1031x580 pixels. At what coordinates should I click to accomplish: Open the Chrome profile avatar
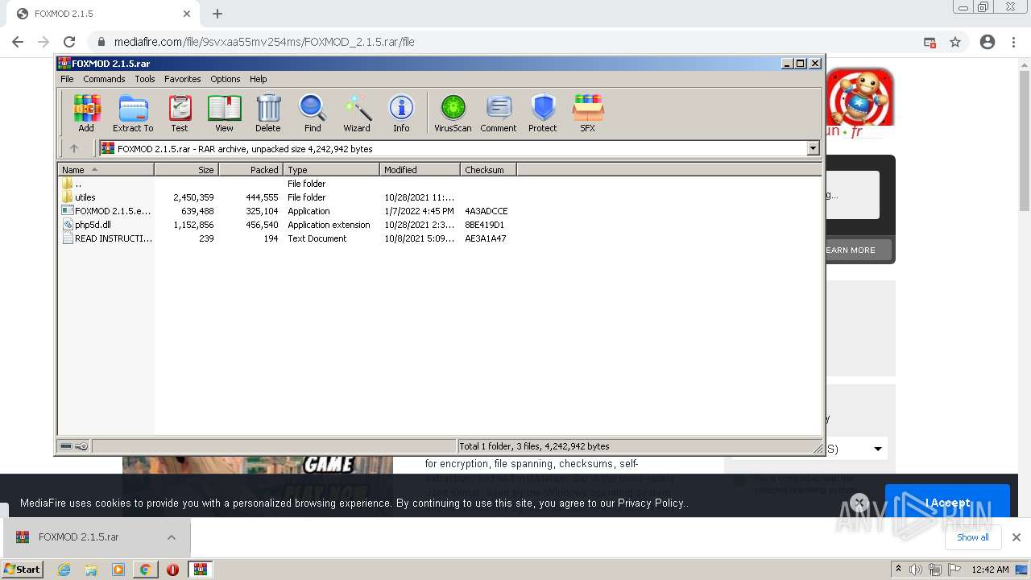[988, 42]
